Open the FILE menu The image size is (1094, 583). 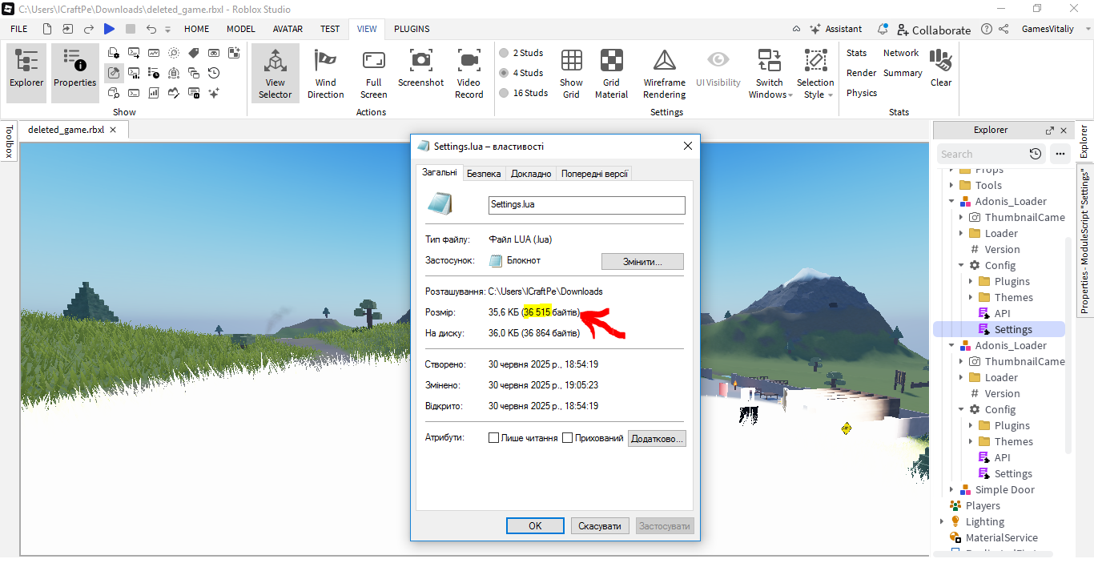pyautogui.click(x=19, y=29)
